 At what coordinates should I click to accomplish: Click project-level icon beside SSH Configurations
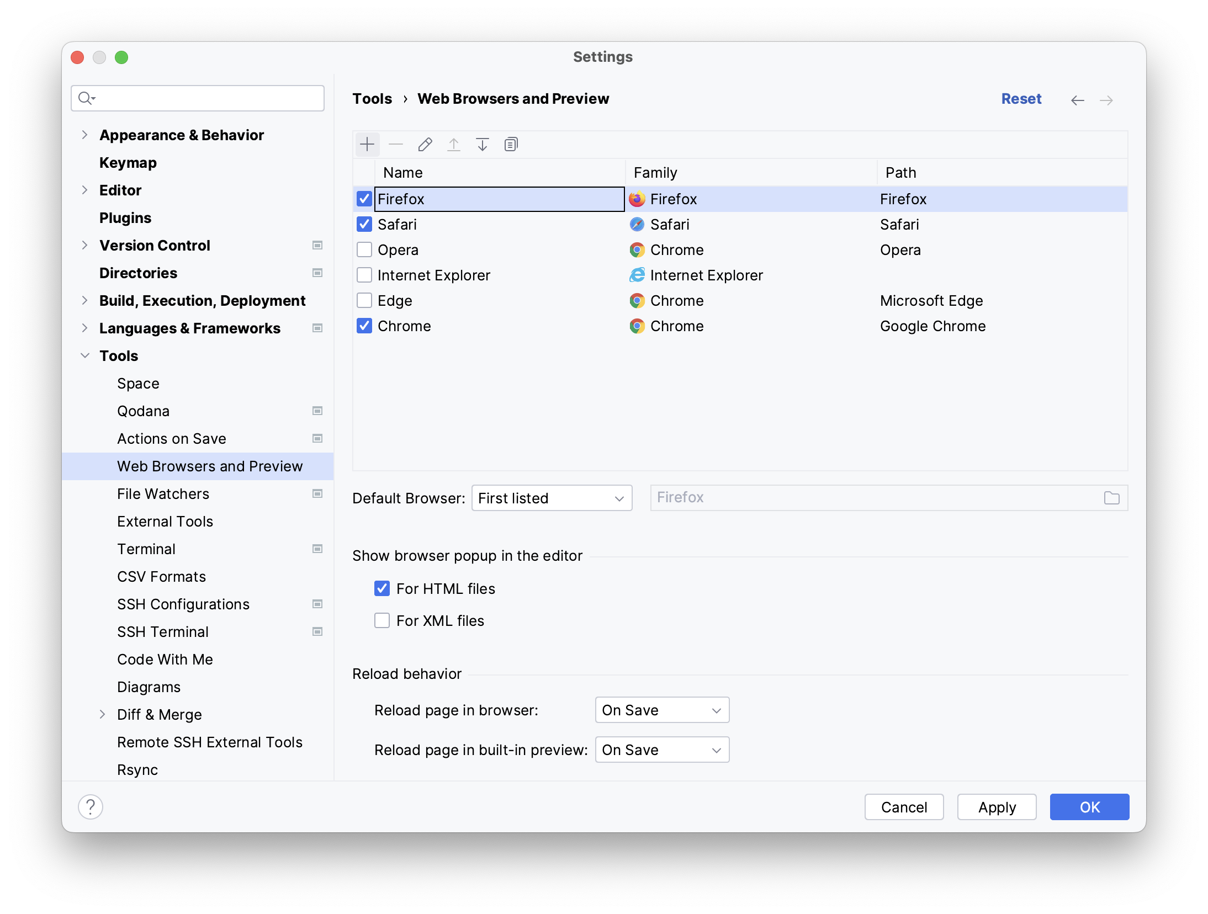pos(317,604)
